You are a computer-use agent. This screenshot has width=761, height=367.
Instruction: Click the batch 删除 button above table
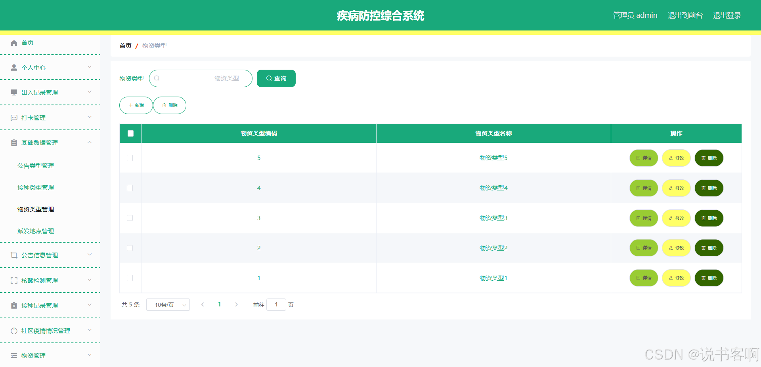pyautogui.click(x=170, y=105)
